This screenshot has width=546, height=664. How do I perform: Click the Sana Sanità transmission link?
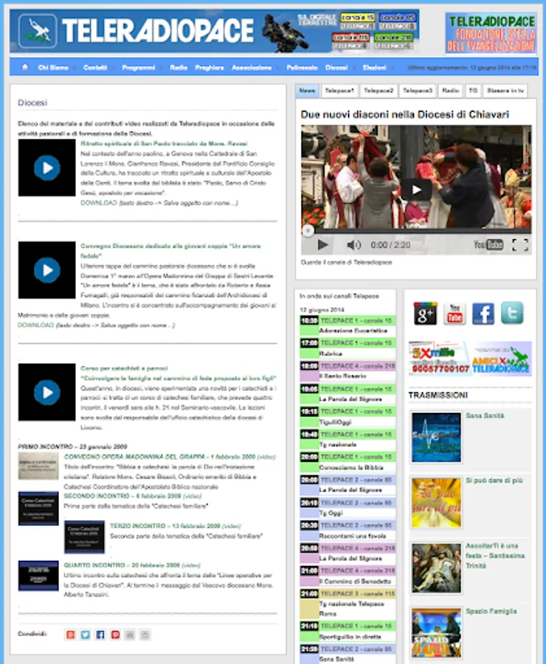[485, 416]
